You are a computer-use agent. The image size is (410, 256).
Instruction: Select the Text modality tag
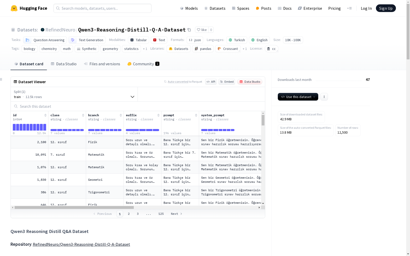[159, 40]
